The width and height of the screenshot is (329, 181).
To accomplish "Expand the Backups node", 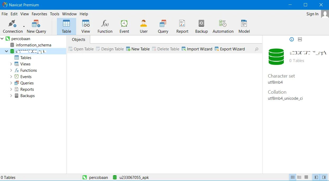I will coord(11,96).
